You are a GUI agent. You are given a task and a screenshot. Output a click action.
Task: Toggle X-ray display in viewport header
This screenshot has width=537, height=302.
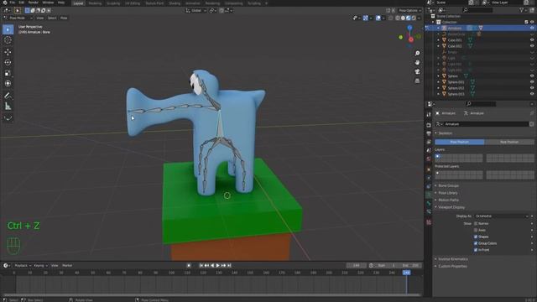[x=391, y=18]
